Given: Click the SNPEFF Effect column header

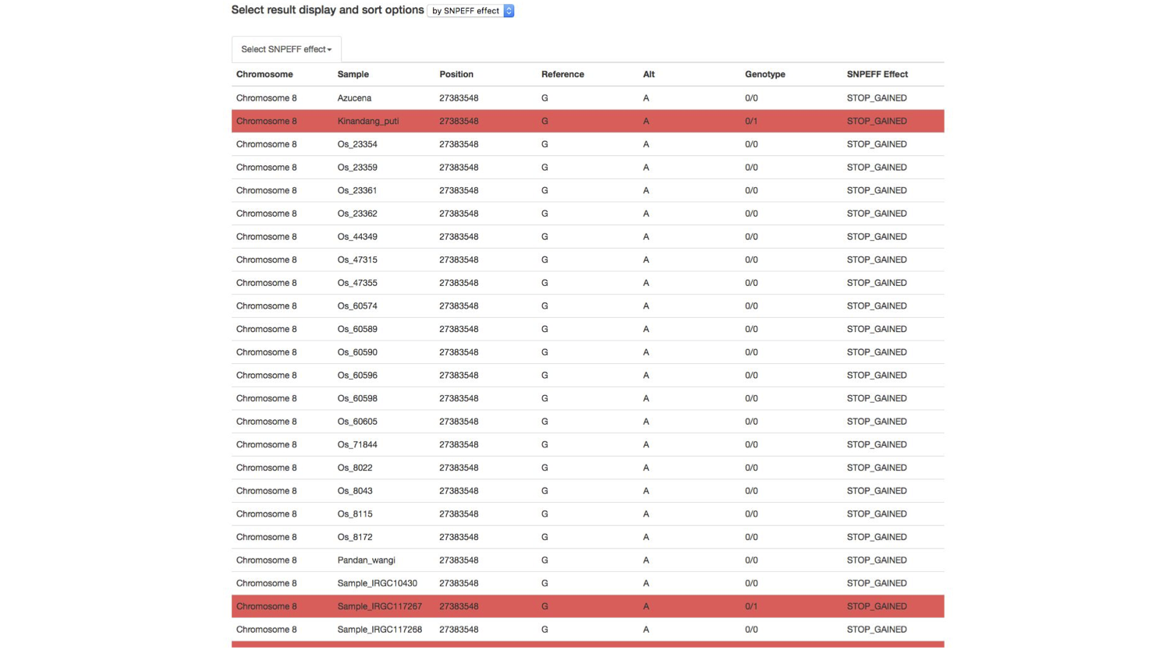Looking at the screenshot, I should coord(877,74).
